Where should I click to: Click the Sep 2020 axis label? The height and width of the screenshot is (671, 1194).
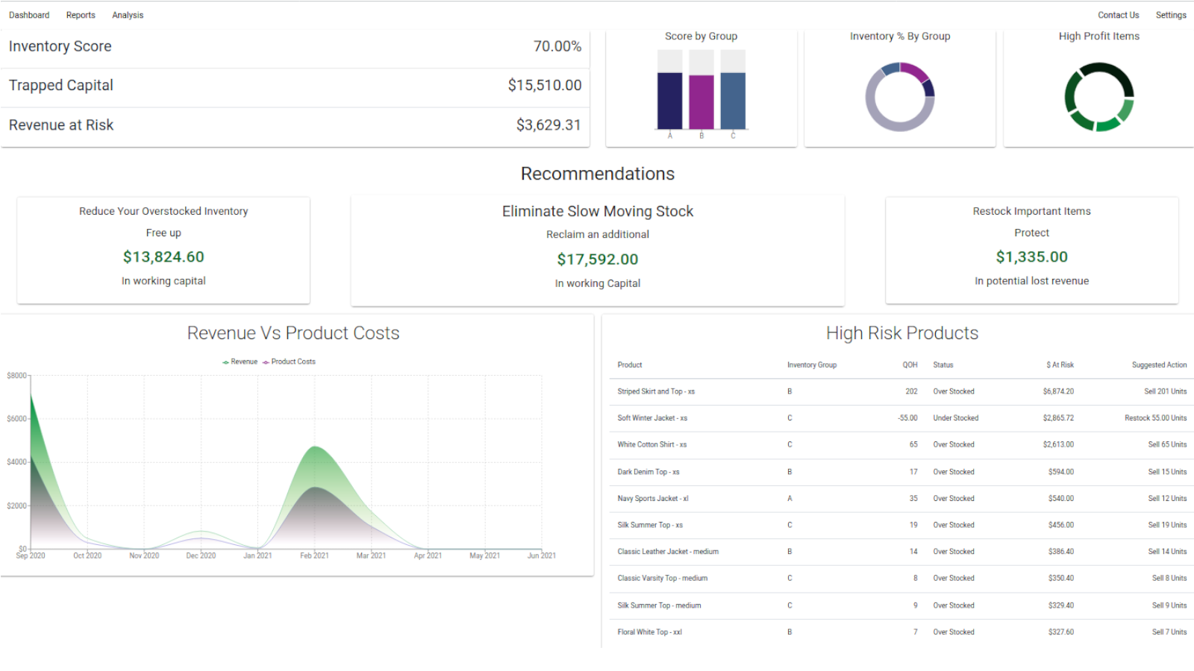31,555
